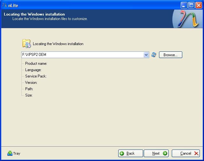Go to the Next step
The width and height of the screenshot is (204, 161).
pos(156,153)
